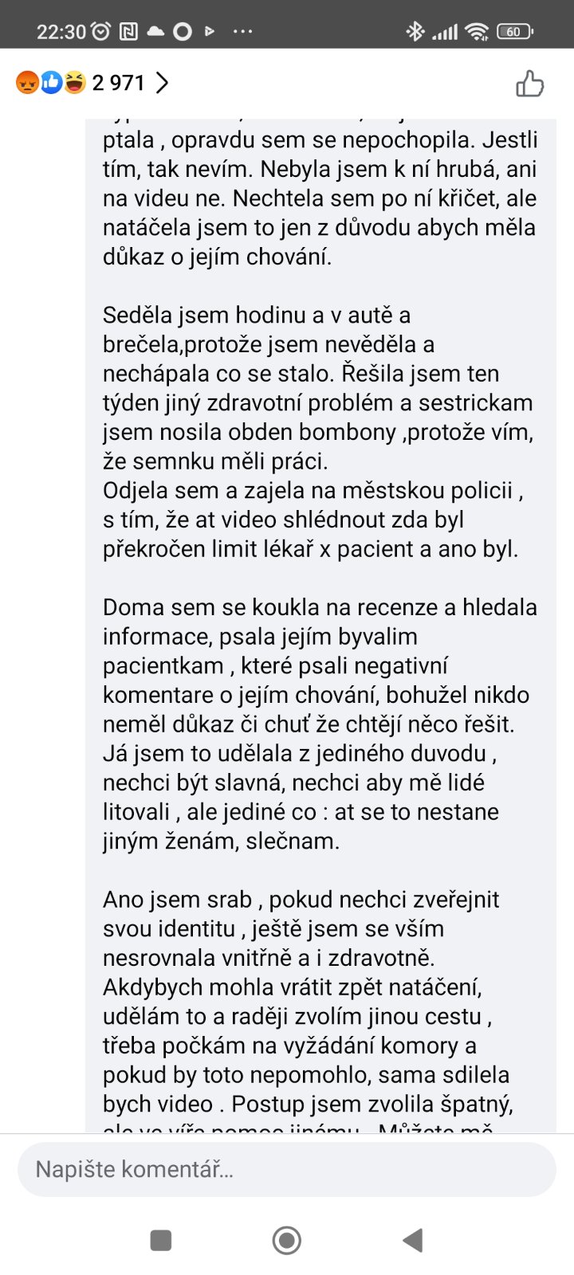Tap the battery level indicator
The image size is (574, 1275).
pyautogui.click(x=514, y=32)
